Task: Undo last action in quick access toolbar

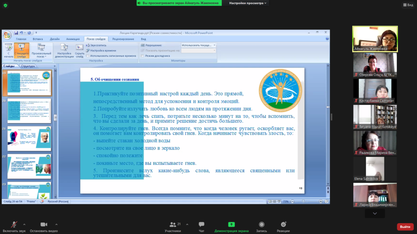Action: click(x=21, y=32)
